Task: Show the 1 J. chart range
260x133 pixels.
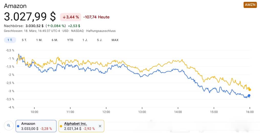Action: coord(85,40)
